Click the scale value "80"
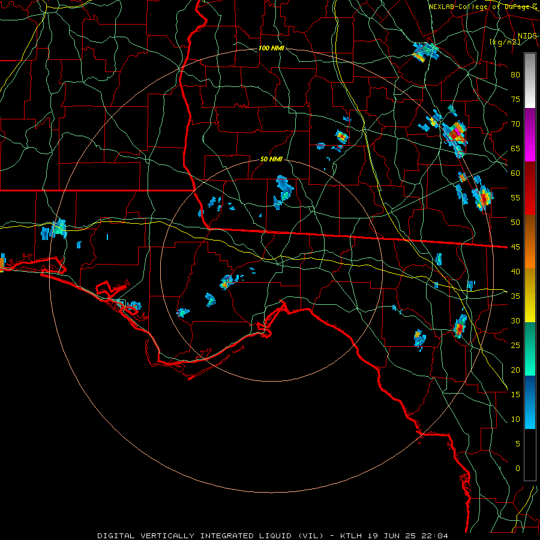540x540 pixels. [515, 75]
